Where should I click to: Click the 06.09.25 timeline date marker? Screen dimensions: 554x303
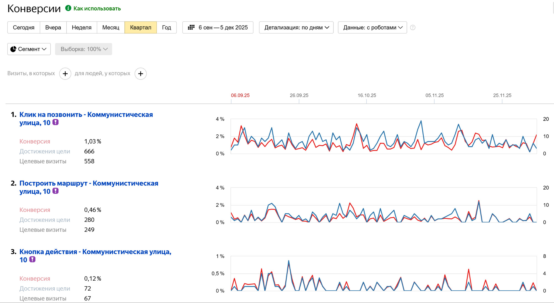[x=240, y=95]
